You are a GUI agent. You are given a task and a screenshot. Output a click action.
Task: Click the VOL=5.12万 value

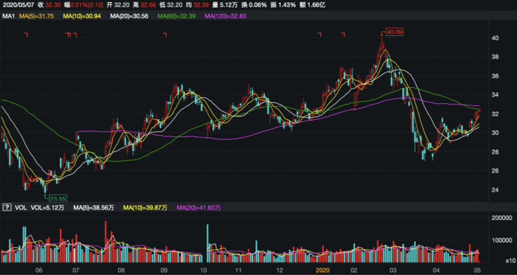47,208
